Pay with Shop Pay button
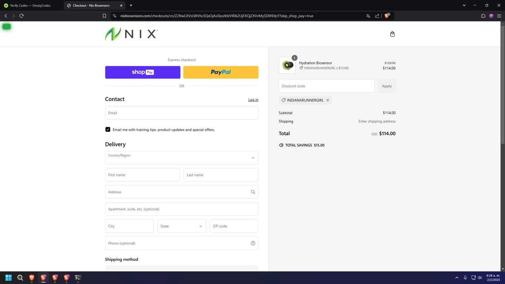The width and height of the screenshot is (505, 284). click(x=143, y=72)
